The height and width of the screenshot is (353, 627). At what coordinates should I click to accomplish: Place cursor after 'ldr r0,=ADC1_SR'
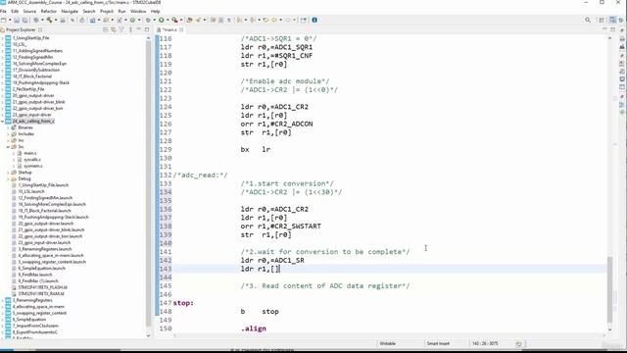pyautogui.click(x=305, y=261)
